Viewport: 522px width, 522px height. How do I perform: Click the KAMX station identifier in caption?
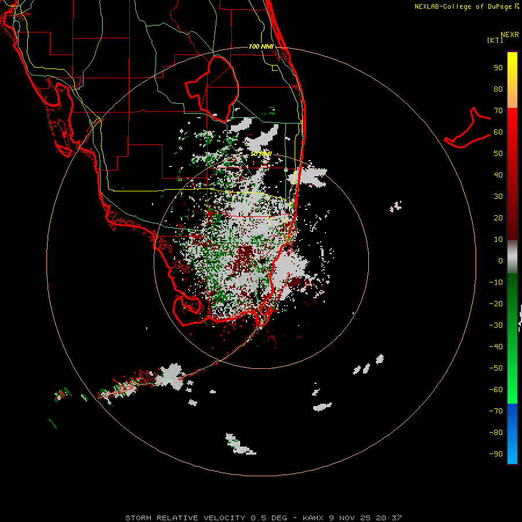314,518
